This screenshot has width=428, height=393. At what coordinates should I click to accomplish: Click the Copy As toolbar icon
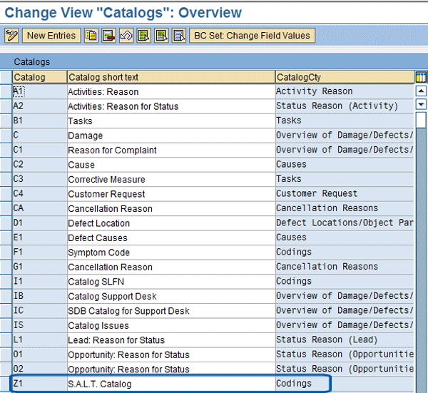91,36
